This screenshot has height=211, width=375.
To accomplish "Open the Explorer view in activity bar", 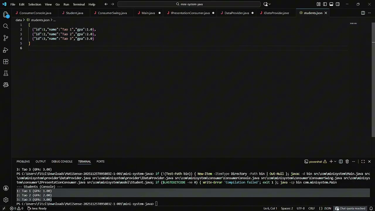I will pos(6,15).
